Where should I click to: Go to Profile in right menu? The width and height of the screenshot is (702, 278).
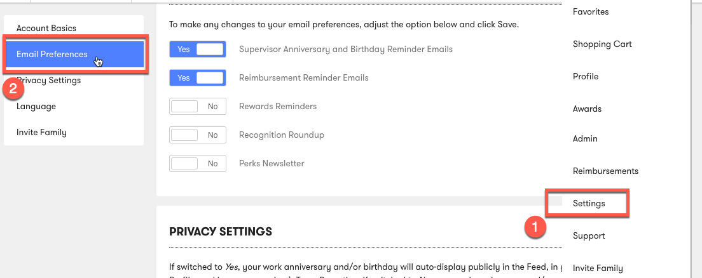586,76
